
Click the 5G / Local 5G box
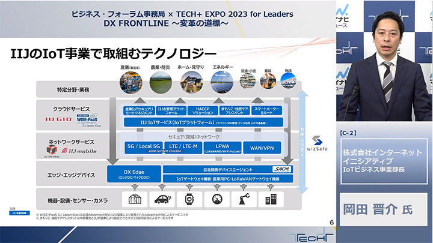144,148
